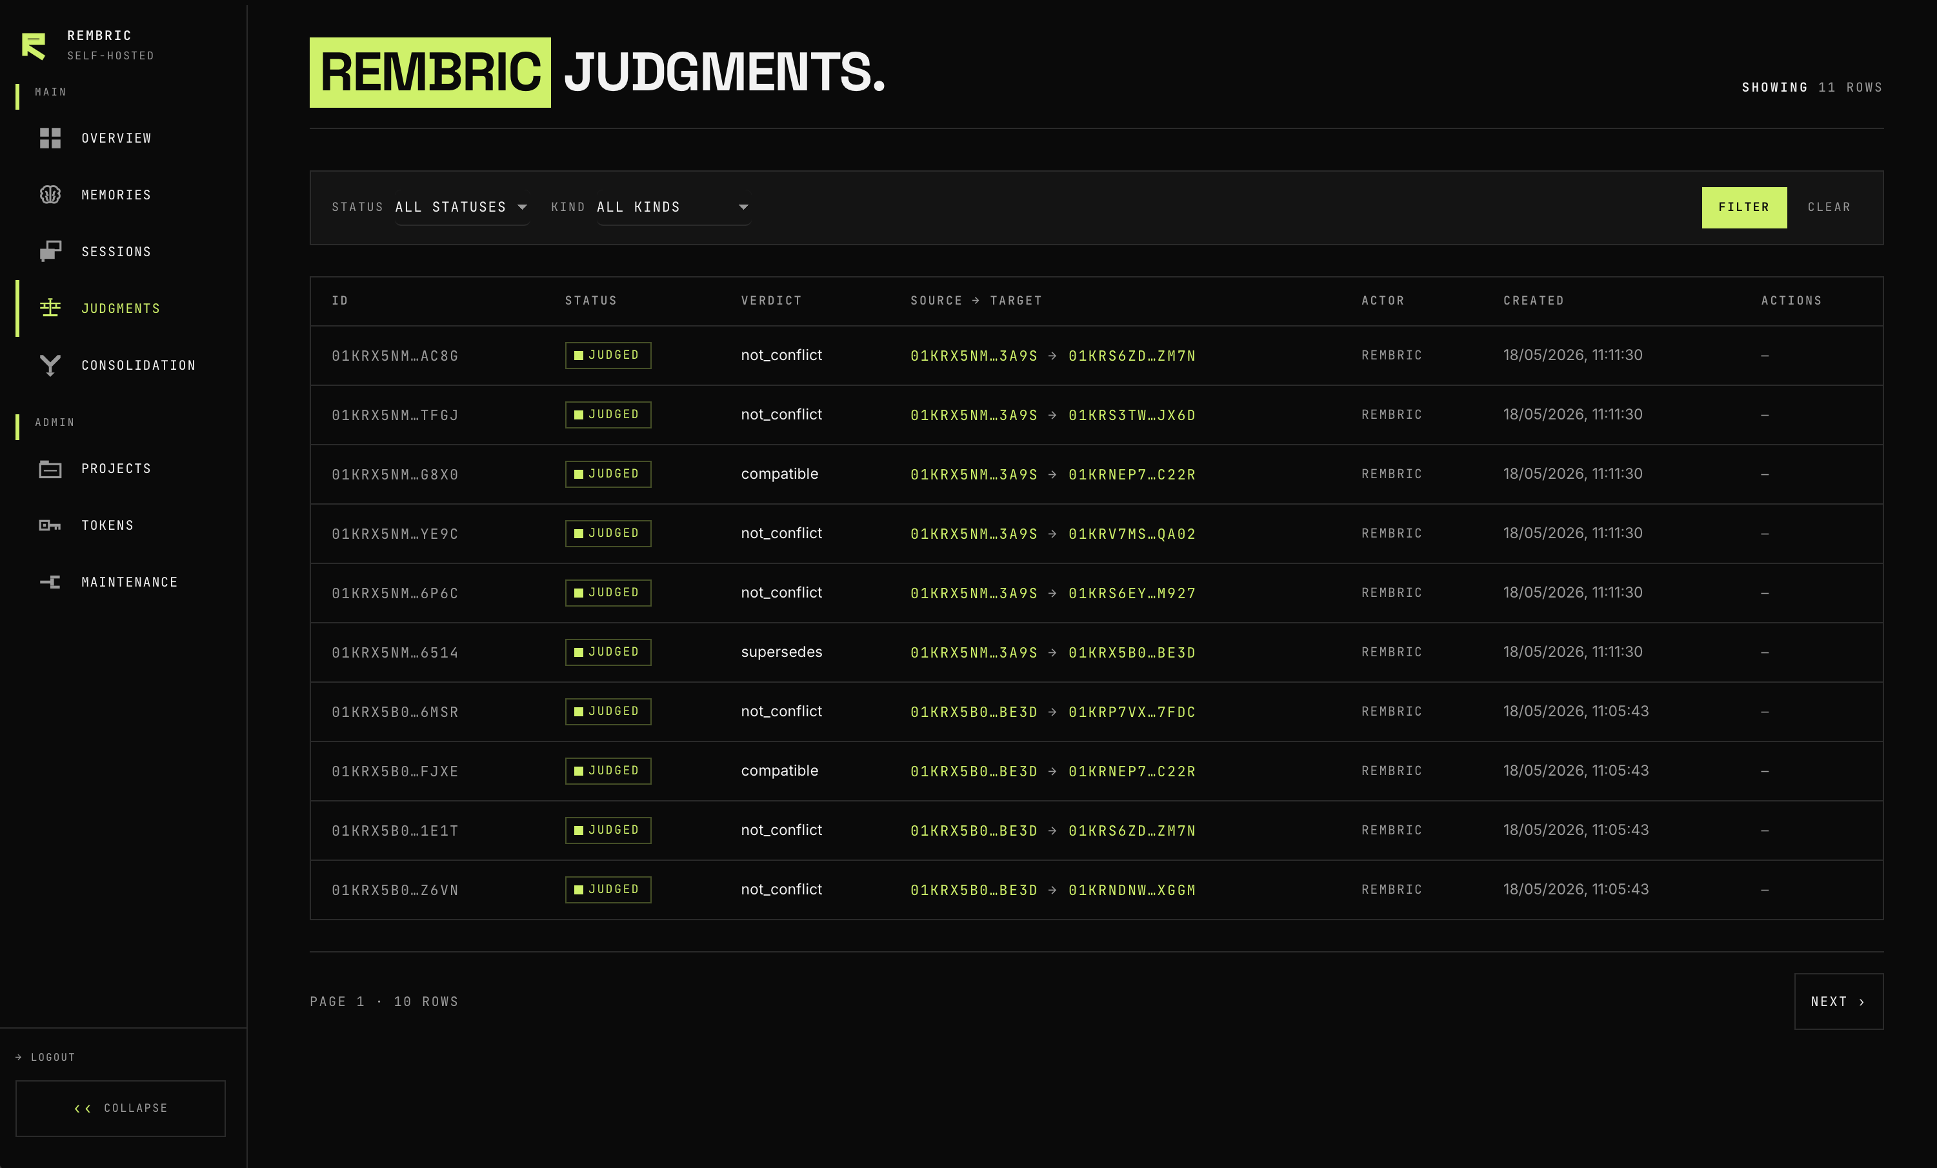Open target 01KRS6ZD…ZM7N in row 1E1T
Image resolution: width=1937 pixels, height=1168 pixels.
click(1132, 831)
